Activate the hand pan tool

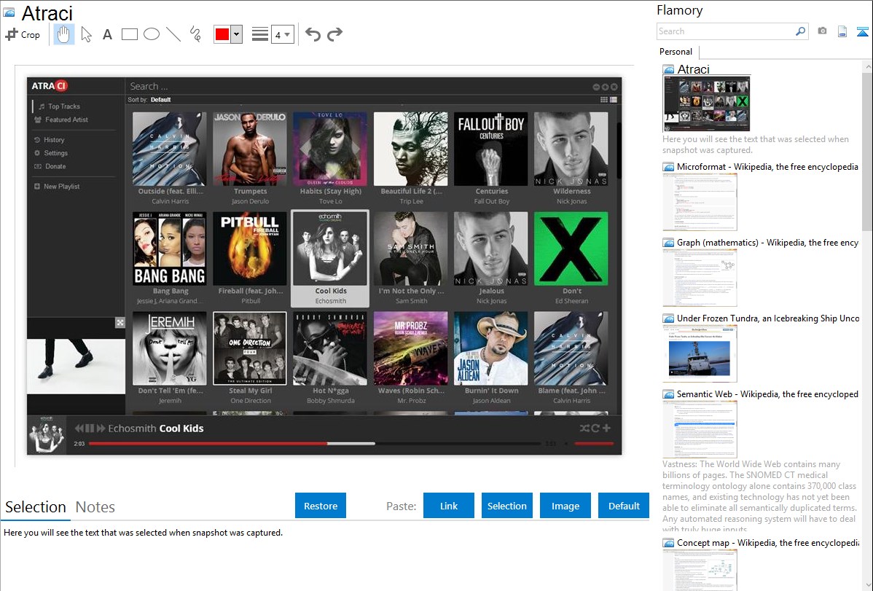pos(64,34)
